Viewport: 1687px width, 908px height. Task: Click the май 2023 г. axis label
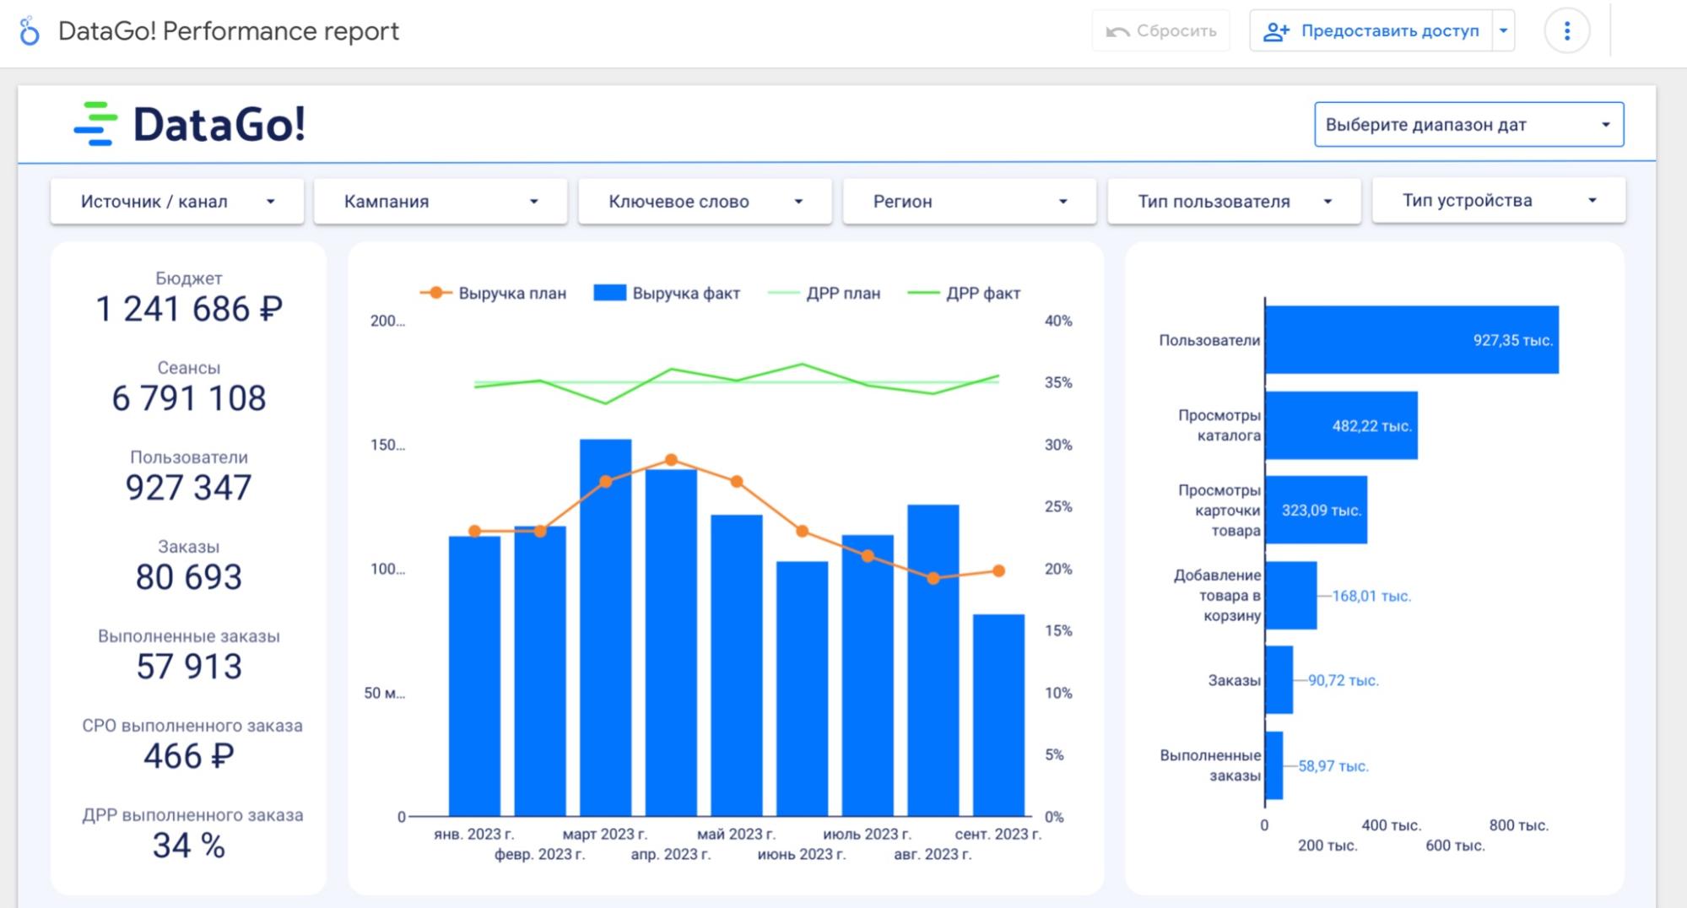(x=736, y=834)
